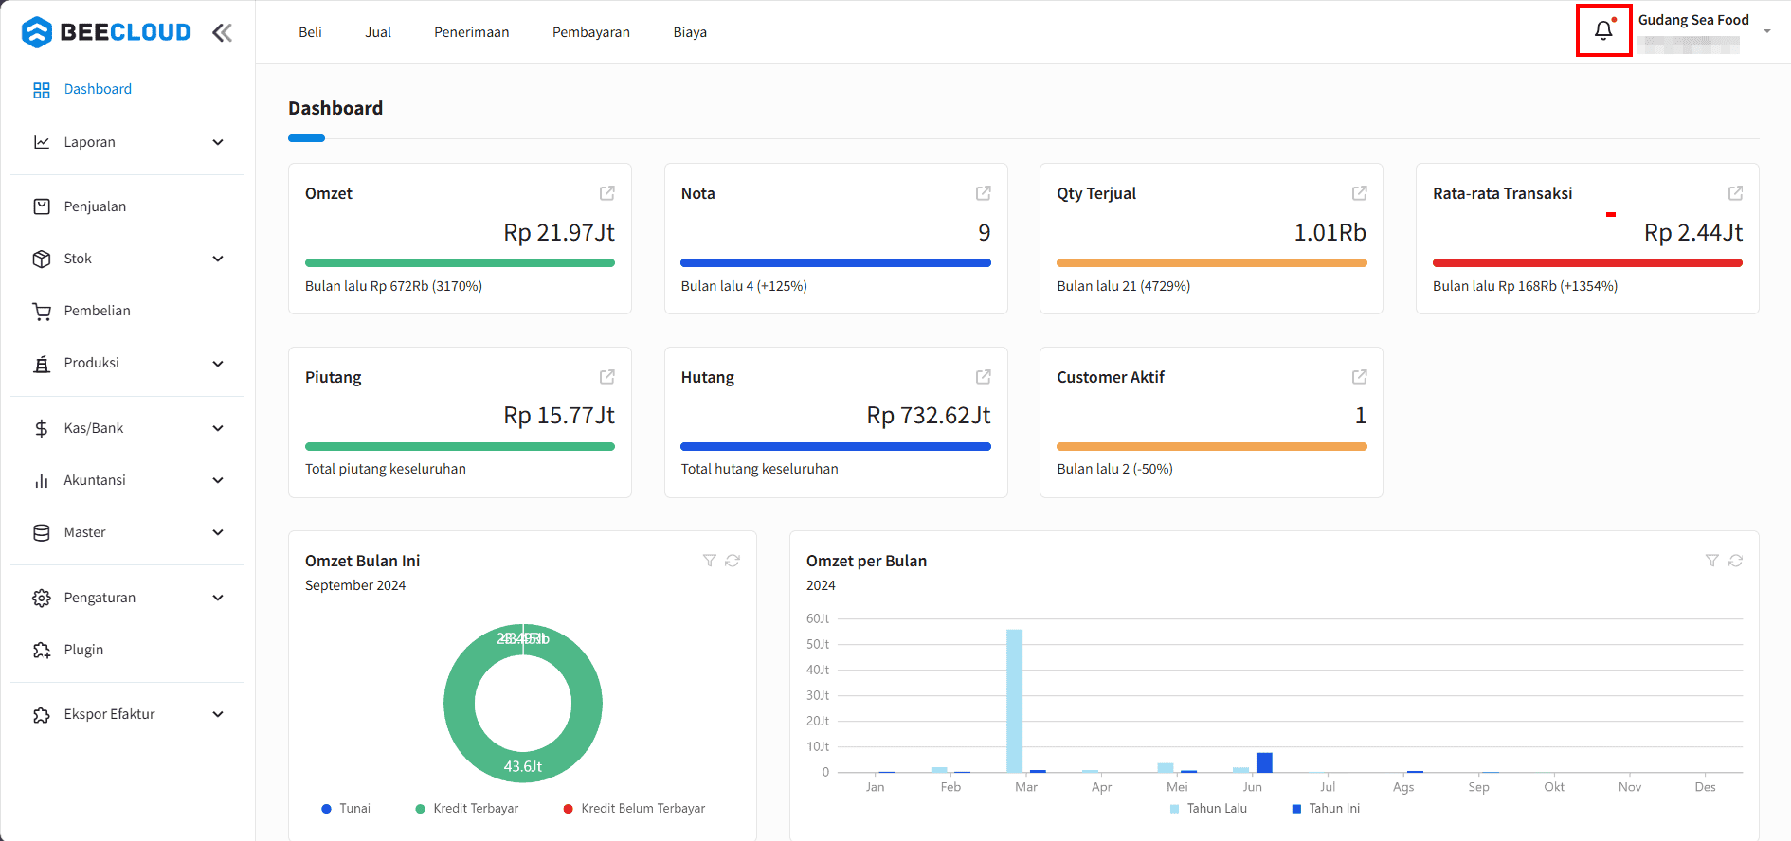Click the June Tahun Ini bar
Viewport: 1791px width, 841px height.
tap(1264, 762)
